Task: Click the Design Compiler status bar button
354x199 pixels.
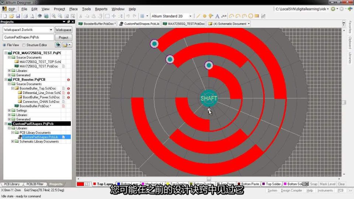Action: click(291, 191)
